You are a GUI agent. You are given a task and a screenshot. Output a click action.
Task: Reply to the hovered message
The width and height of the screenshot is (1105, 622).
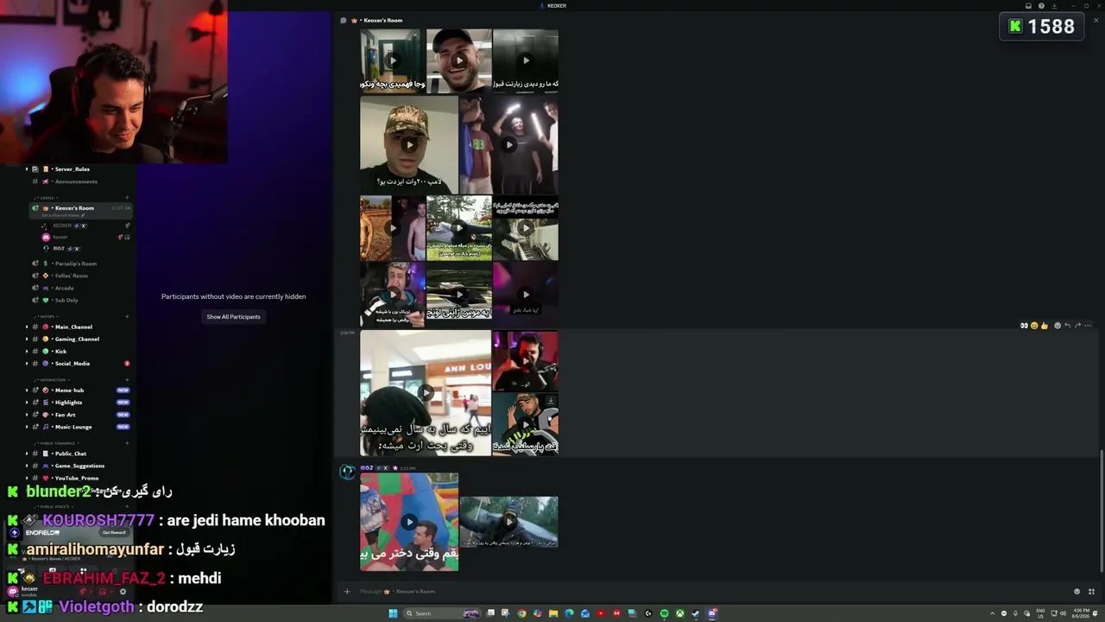coord(1068,326)
